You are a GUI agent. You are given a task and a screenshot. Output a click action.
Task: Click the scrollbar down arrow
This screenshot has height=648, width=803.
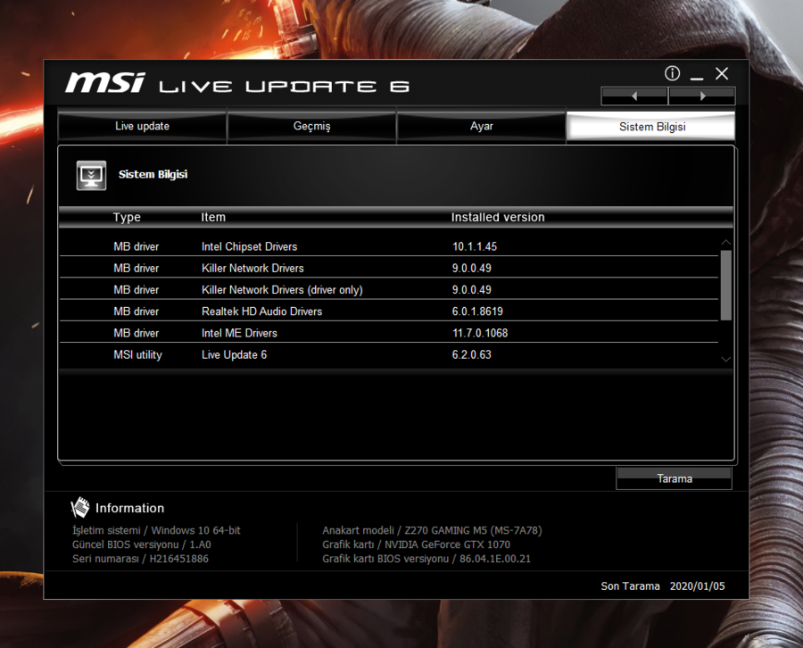coord(725,359)
